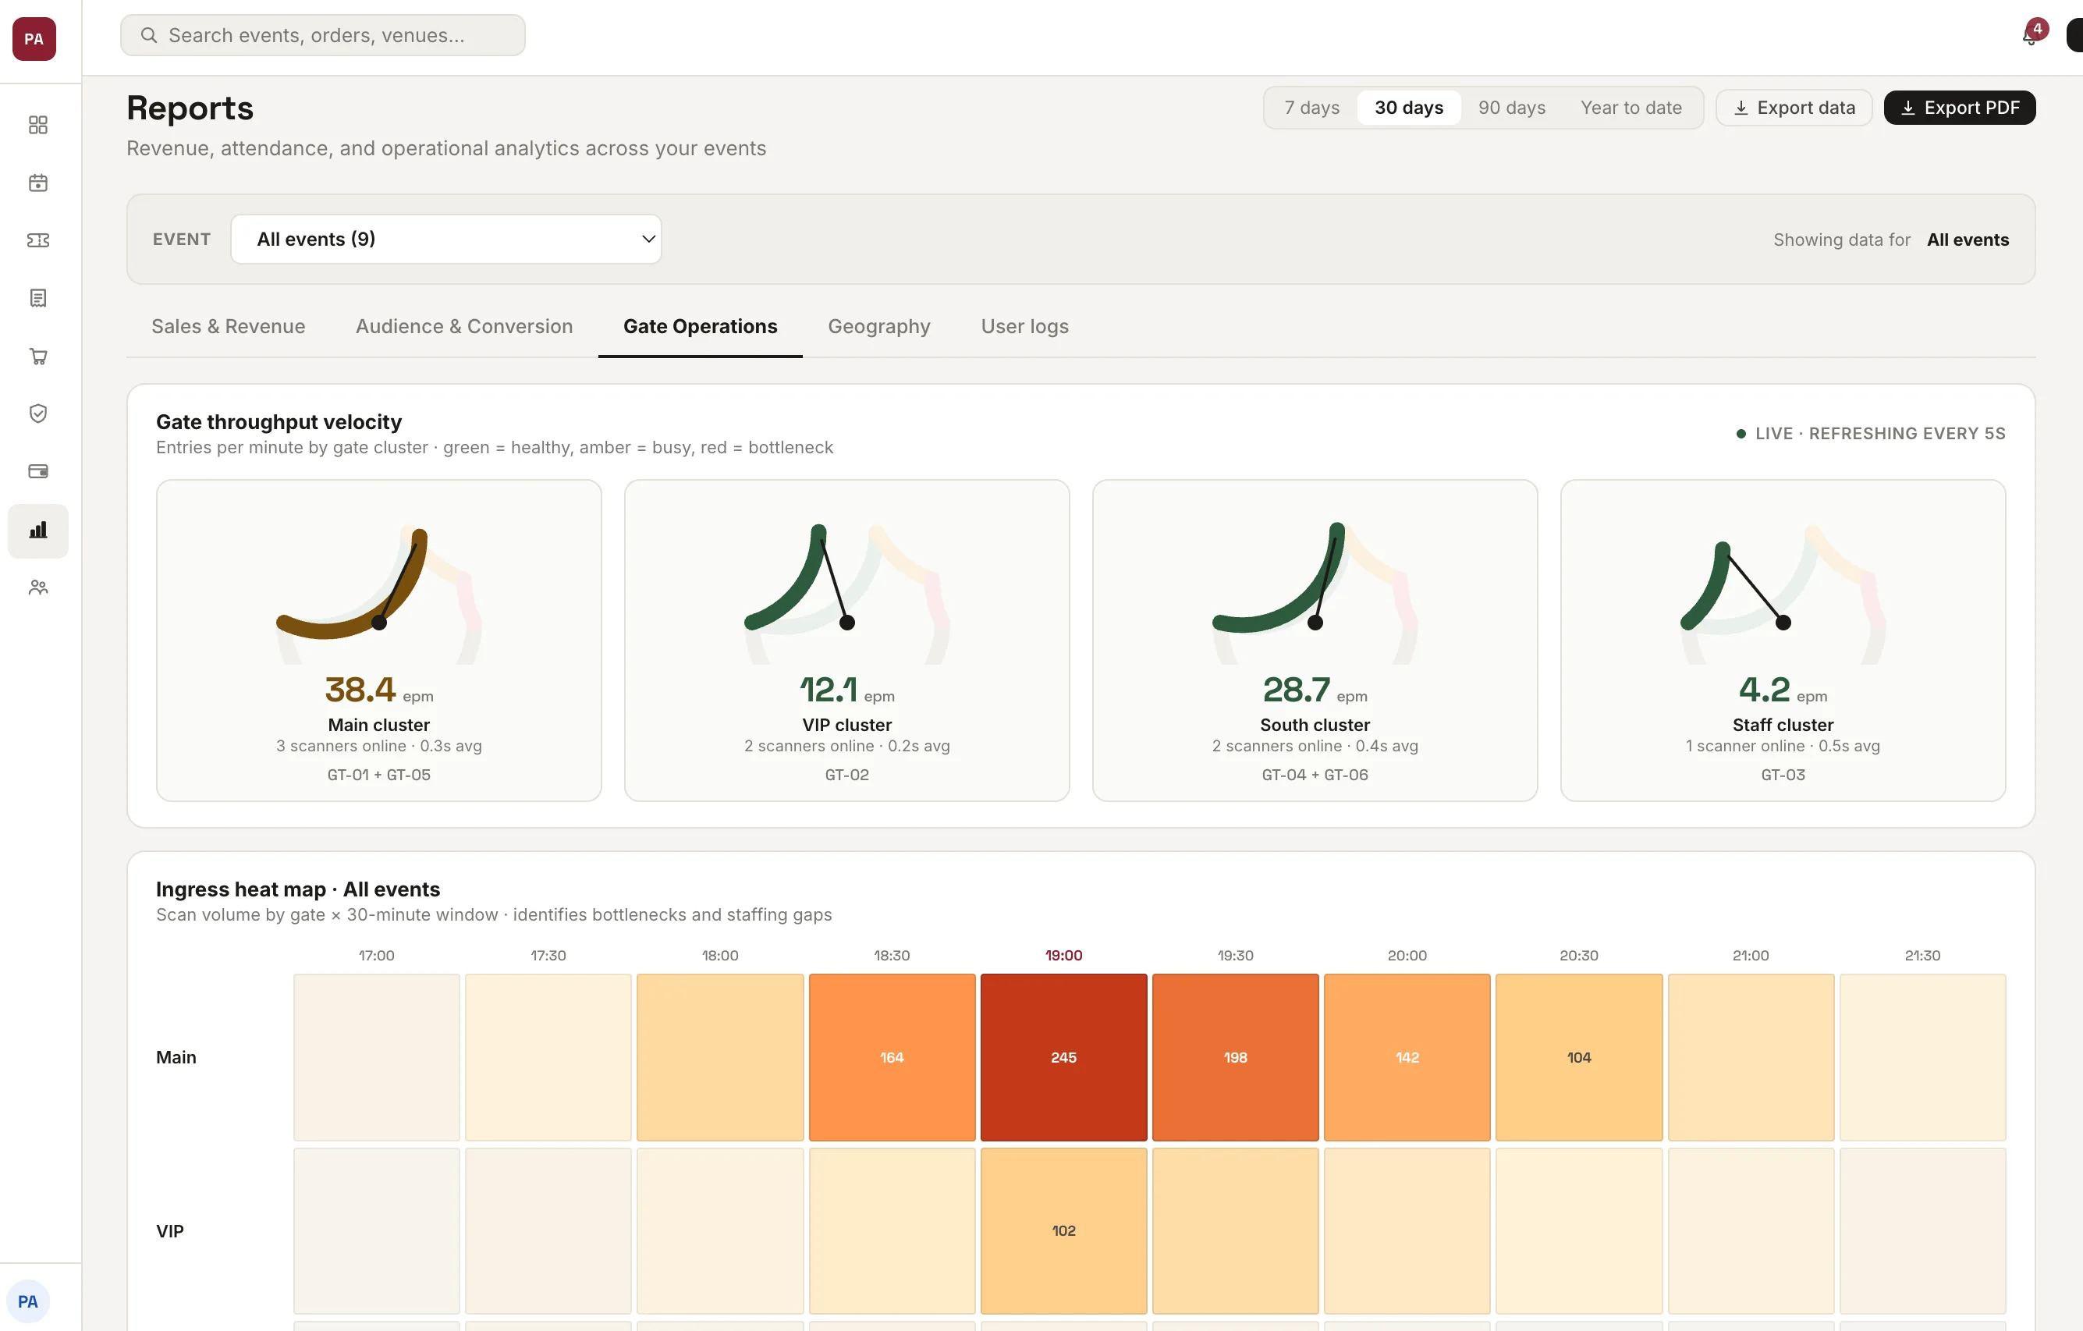Click the 3 scanners online · 0.3s avg text

tap(379, 746)
